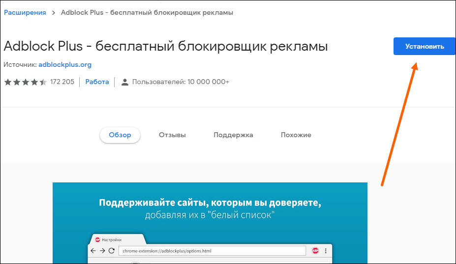This screenshot has width=456, height=264.
Task: Click the breadcrumb chevron separator
Action: [x=54, y=13]
